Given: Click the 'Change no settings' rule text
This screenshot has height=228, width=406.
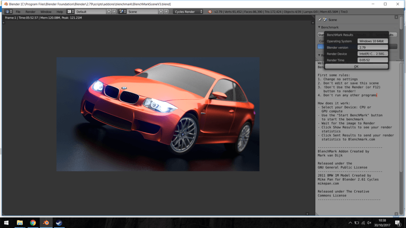Looking at the screenshot, I should (338, 79).
